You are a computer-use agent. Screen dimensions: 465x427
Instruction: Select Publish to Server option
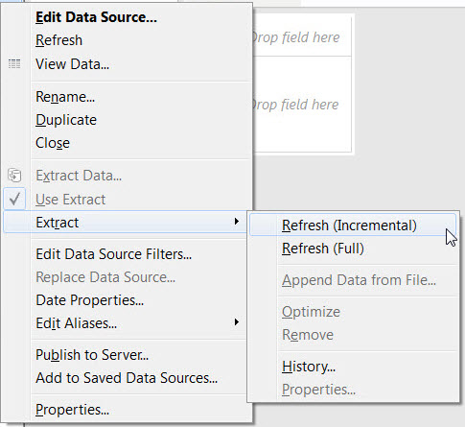(x=92, y=355)
